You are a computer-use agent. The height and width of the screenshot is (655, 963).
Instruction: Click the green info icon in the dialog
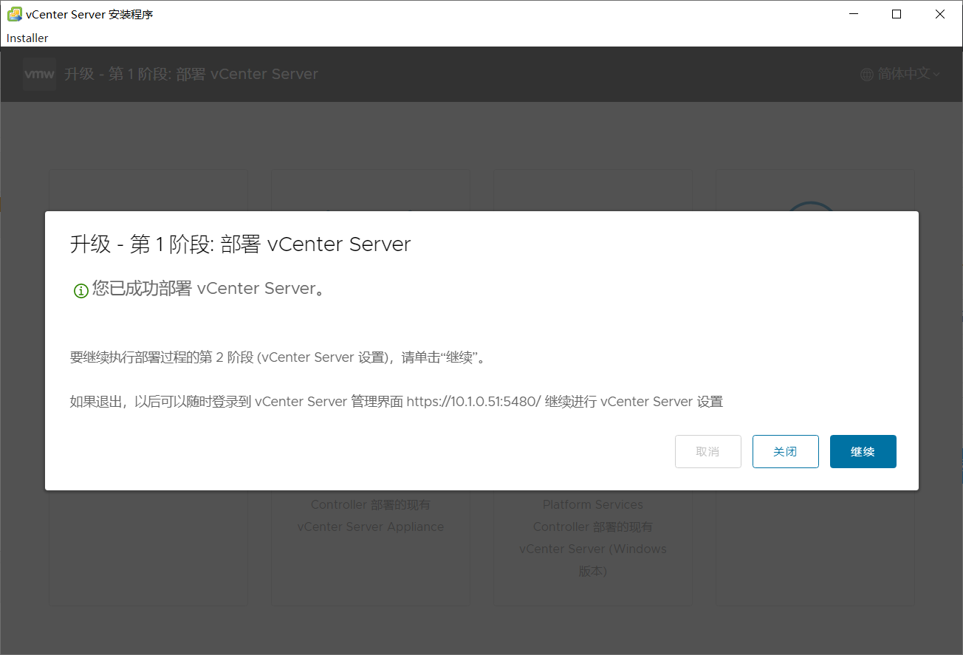coord(80,290)
